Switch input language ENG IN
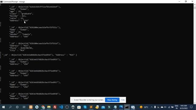196x110 pixels. coord(176,107)
